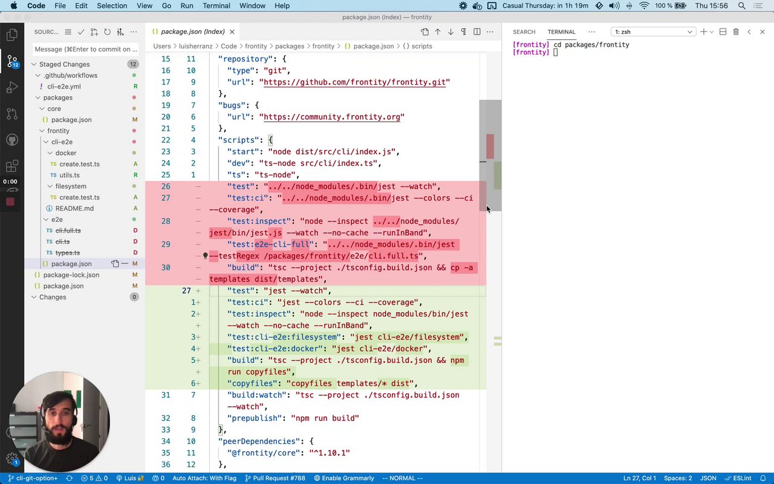774x484 pixels.
Task: Click the Commit checkmark icon
Action: [x=80, y=31]
